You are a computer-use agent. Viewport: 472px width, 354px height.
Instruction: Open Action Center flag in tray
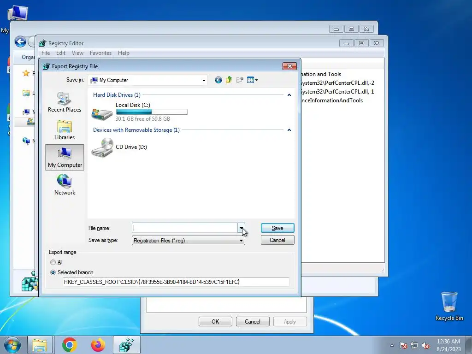[x=403, y=345]
